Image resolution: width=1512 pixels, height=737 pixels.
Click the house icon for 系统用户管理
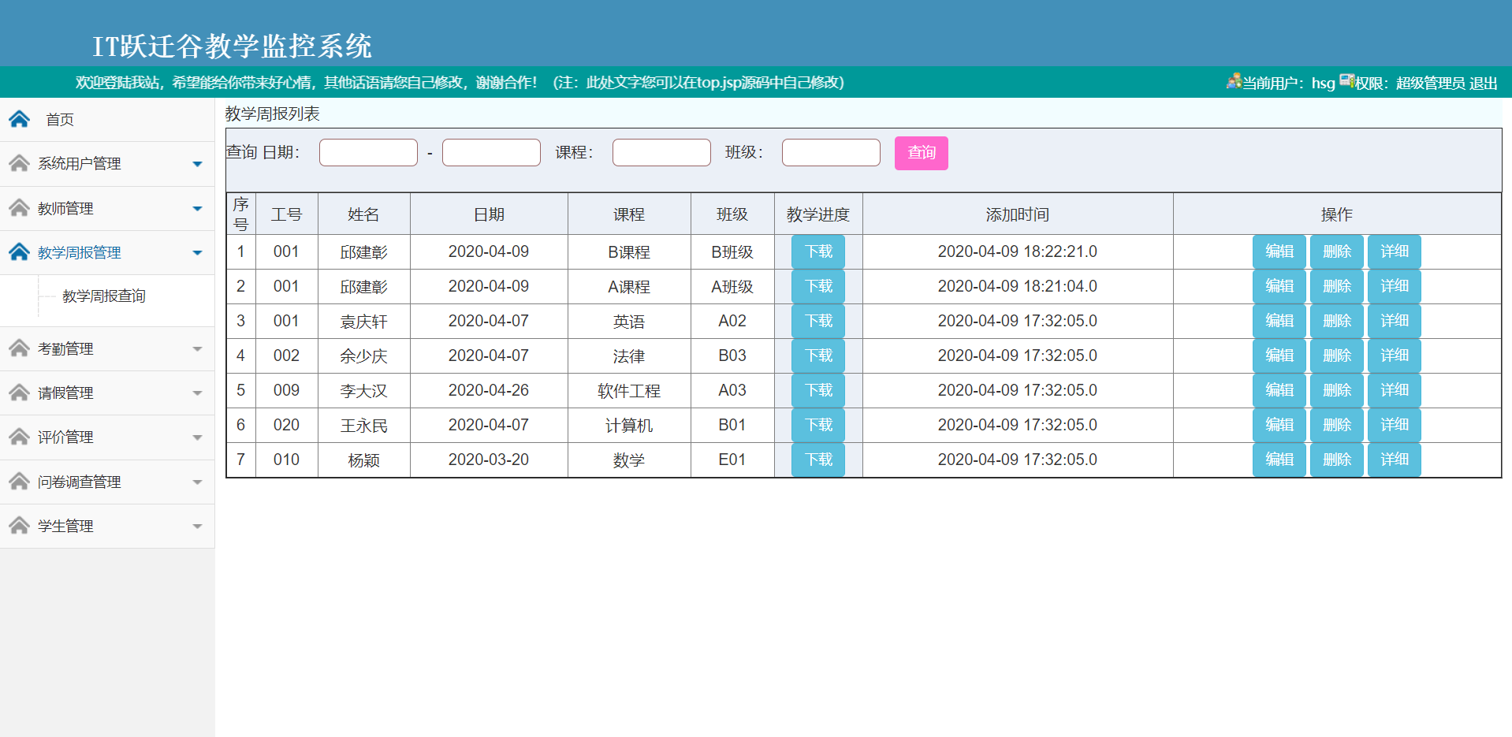tap(19, 163)
